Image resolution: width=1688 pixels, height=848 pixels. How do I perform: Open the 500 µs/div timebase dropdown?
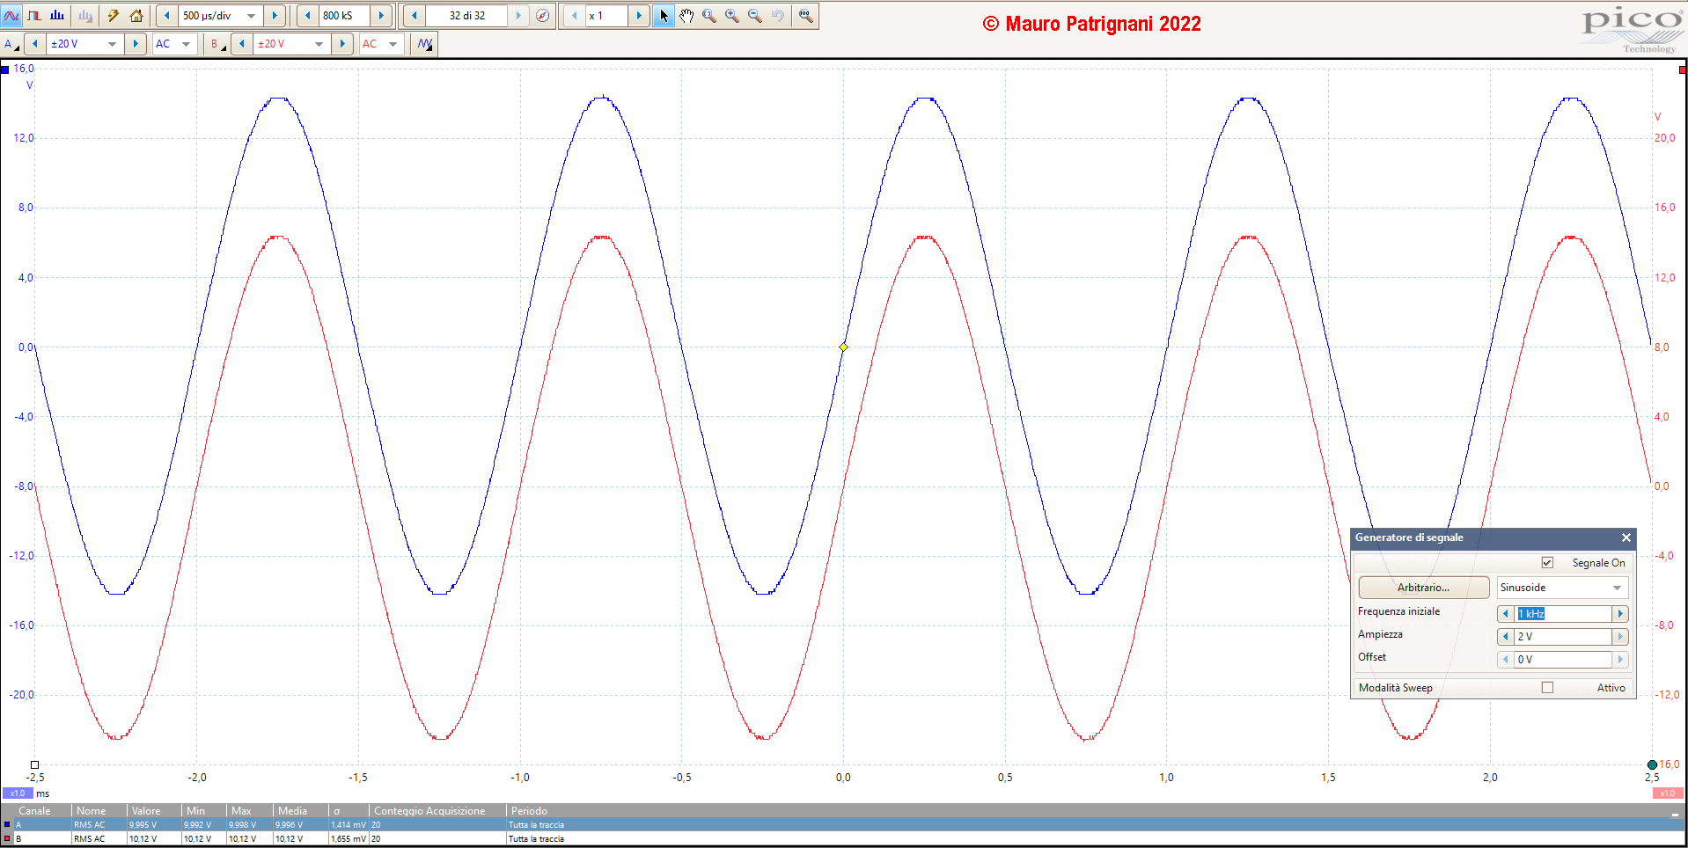pos(252,16)
